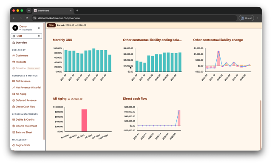The height and width of the screenshot is (164, 272).
Task: Open the browser three-dot menu
Action: [258, 18]
